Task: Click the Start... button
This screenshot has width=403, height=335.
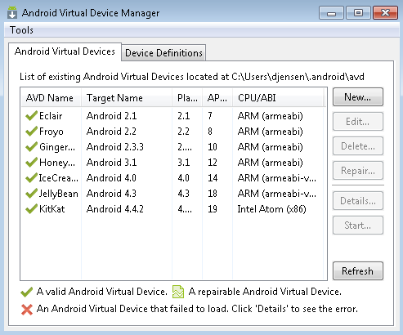Action: [x=358, y=226]
